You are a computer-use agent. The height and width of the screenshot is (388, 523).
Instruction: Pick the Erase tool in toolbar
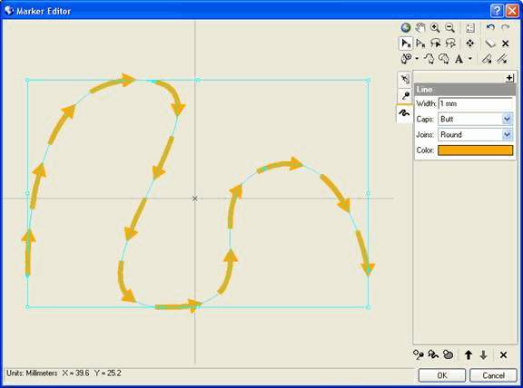click(489, 44)
